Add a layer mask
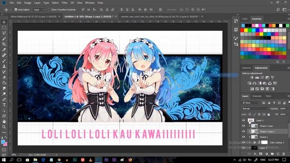Screen dimensions: 290x163 [261, 154]
